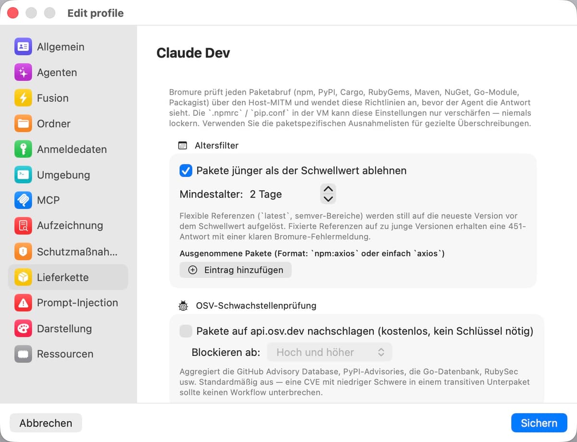Click 'Eintrag hinzufügen' button
This screenshot has width=577, height=442.
click(x=236, y=270)
